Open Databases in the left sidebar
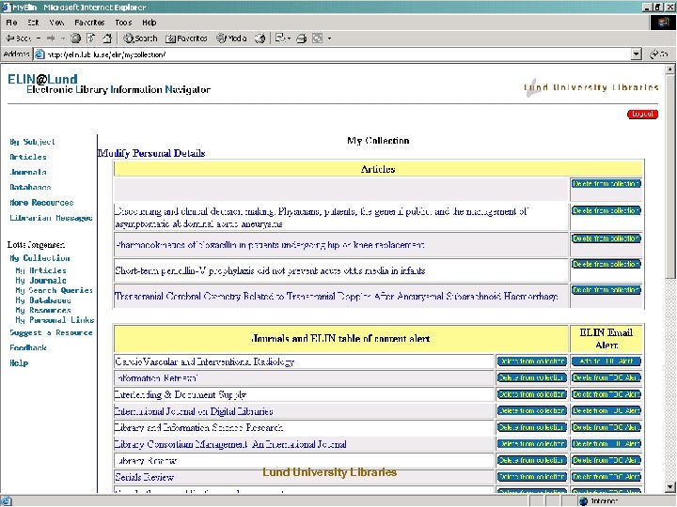 point(30,187)
